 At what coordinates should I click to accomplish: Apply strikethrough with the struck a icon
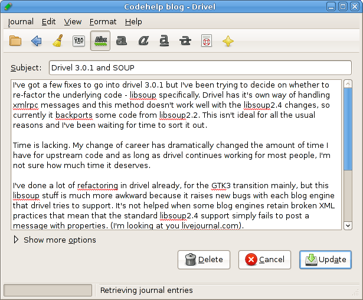click(x=185, y=41)
